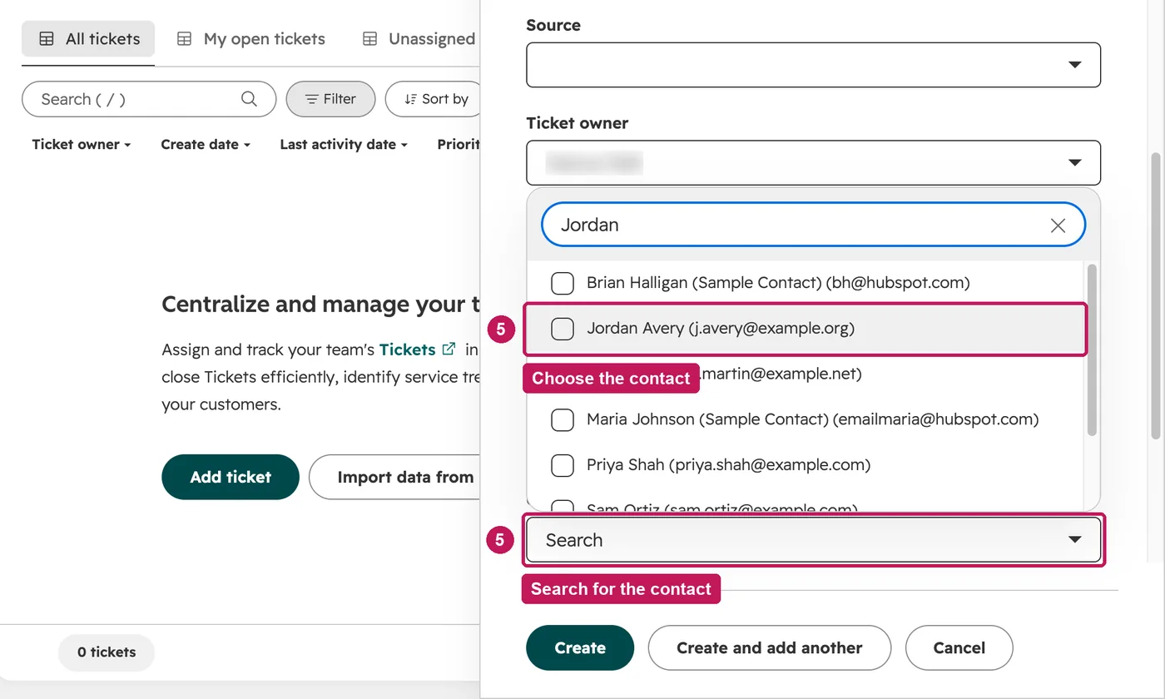
Task: Tick the Jordan Avery contact checkbox
Action: click(x=563, y=329)
